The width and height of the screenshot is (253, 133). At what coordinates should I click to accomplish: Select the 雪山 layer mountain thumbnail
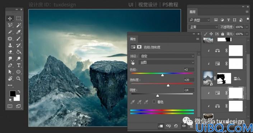208,79
